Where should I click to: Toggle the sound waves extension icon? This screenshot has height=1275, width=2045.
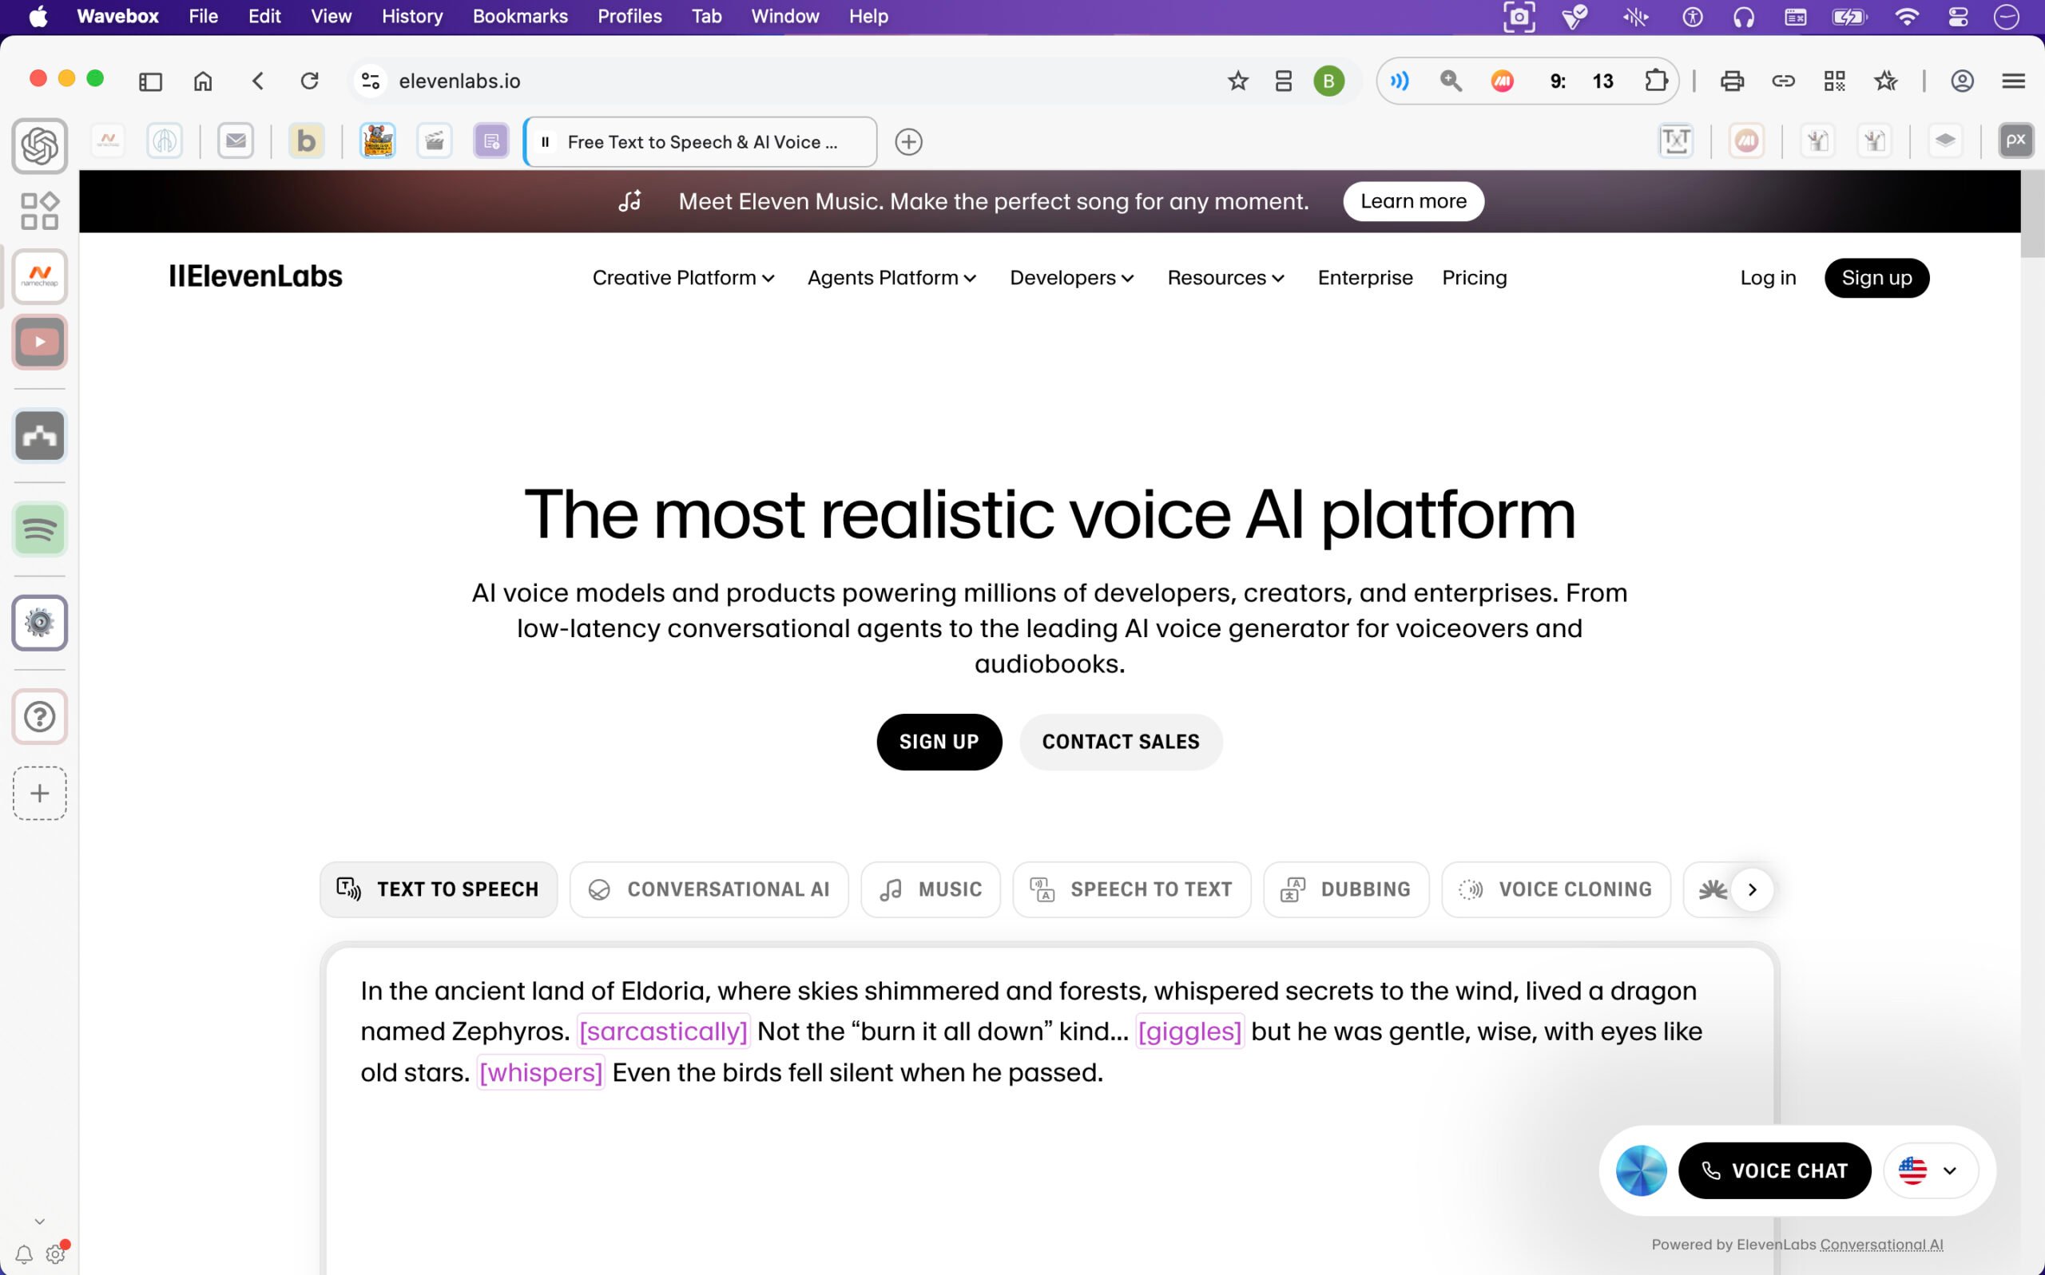pos(1400,81)
